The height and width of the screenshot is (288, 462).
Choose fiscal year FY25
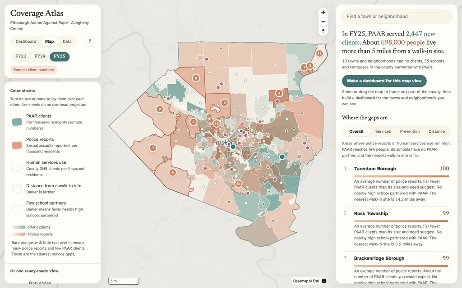60,56
